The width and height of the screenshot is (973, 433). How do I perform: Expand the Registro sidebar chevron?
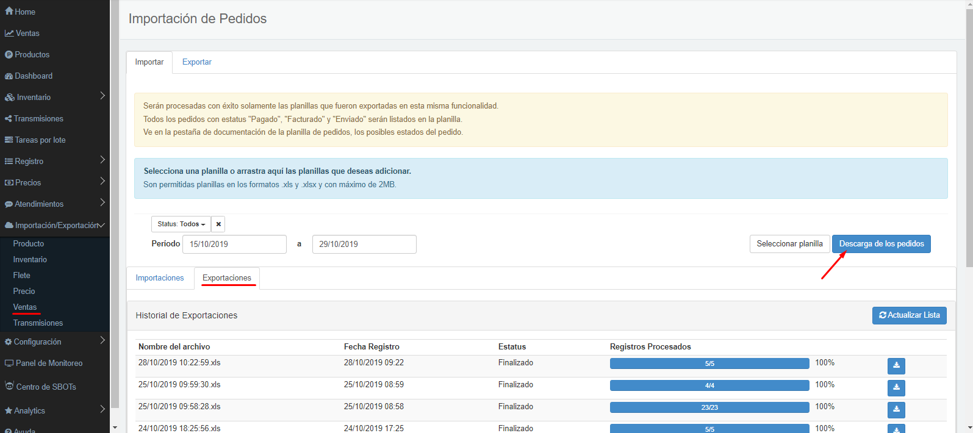click(102, 160)
